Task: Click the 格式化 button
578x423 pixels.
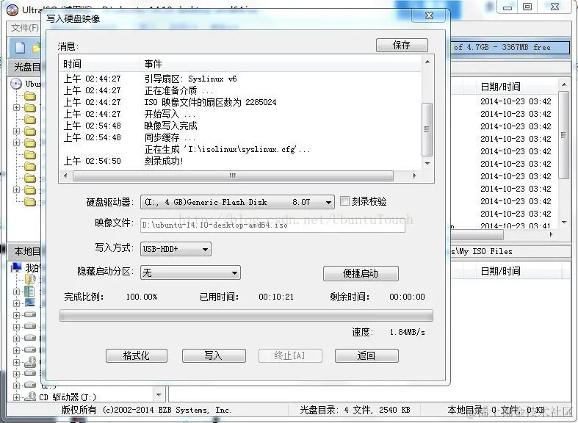Action: [137, 355]
